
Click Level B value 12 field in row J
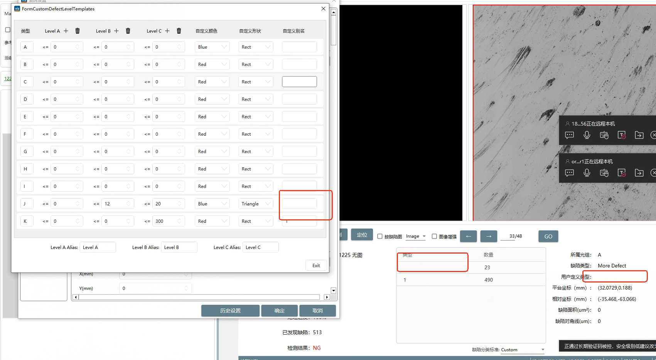click(118, 204)
